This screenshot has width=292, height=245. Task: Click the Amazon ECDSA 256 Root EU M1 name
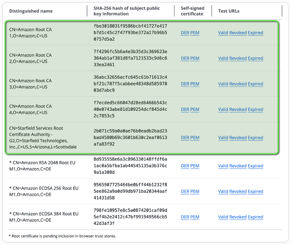44,191
